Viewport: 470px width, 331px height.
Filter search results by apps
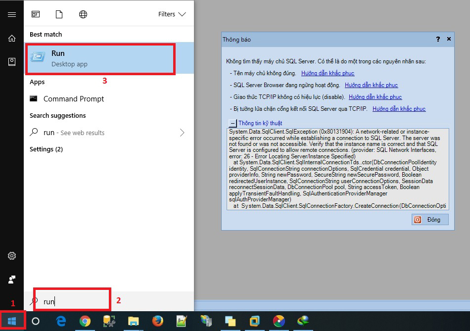tap(35, 14)
